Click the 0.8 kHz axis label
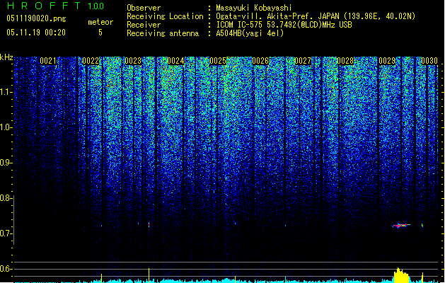 (6, 198)
